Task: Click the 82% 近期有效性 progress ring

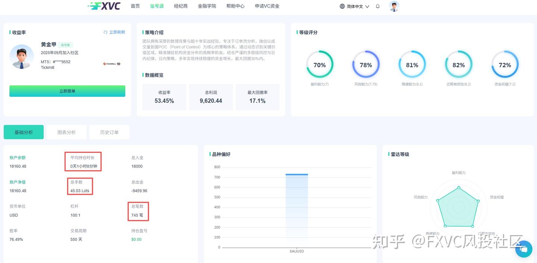Action: click(458, 65)
